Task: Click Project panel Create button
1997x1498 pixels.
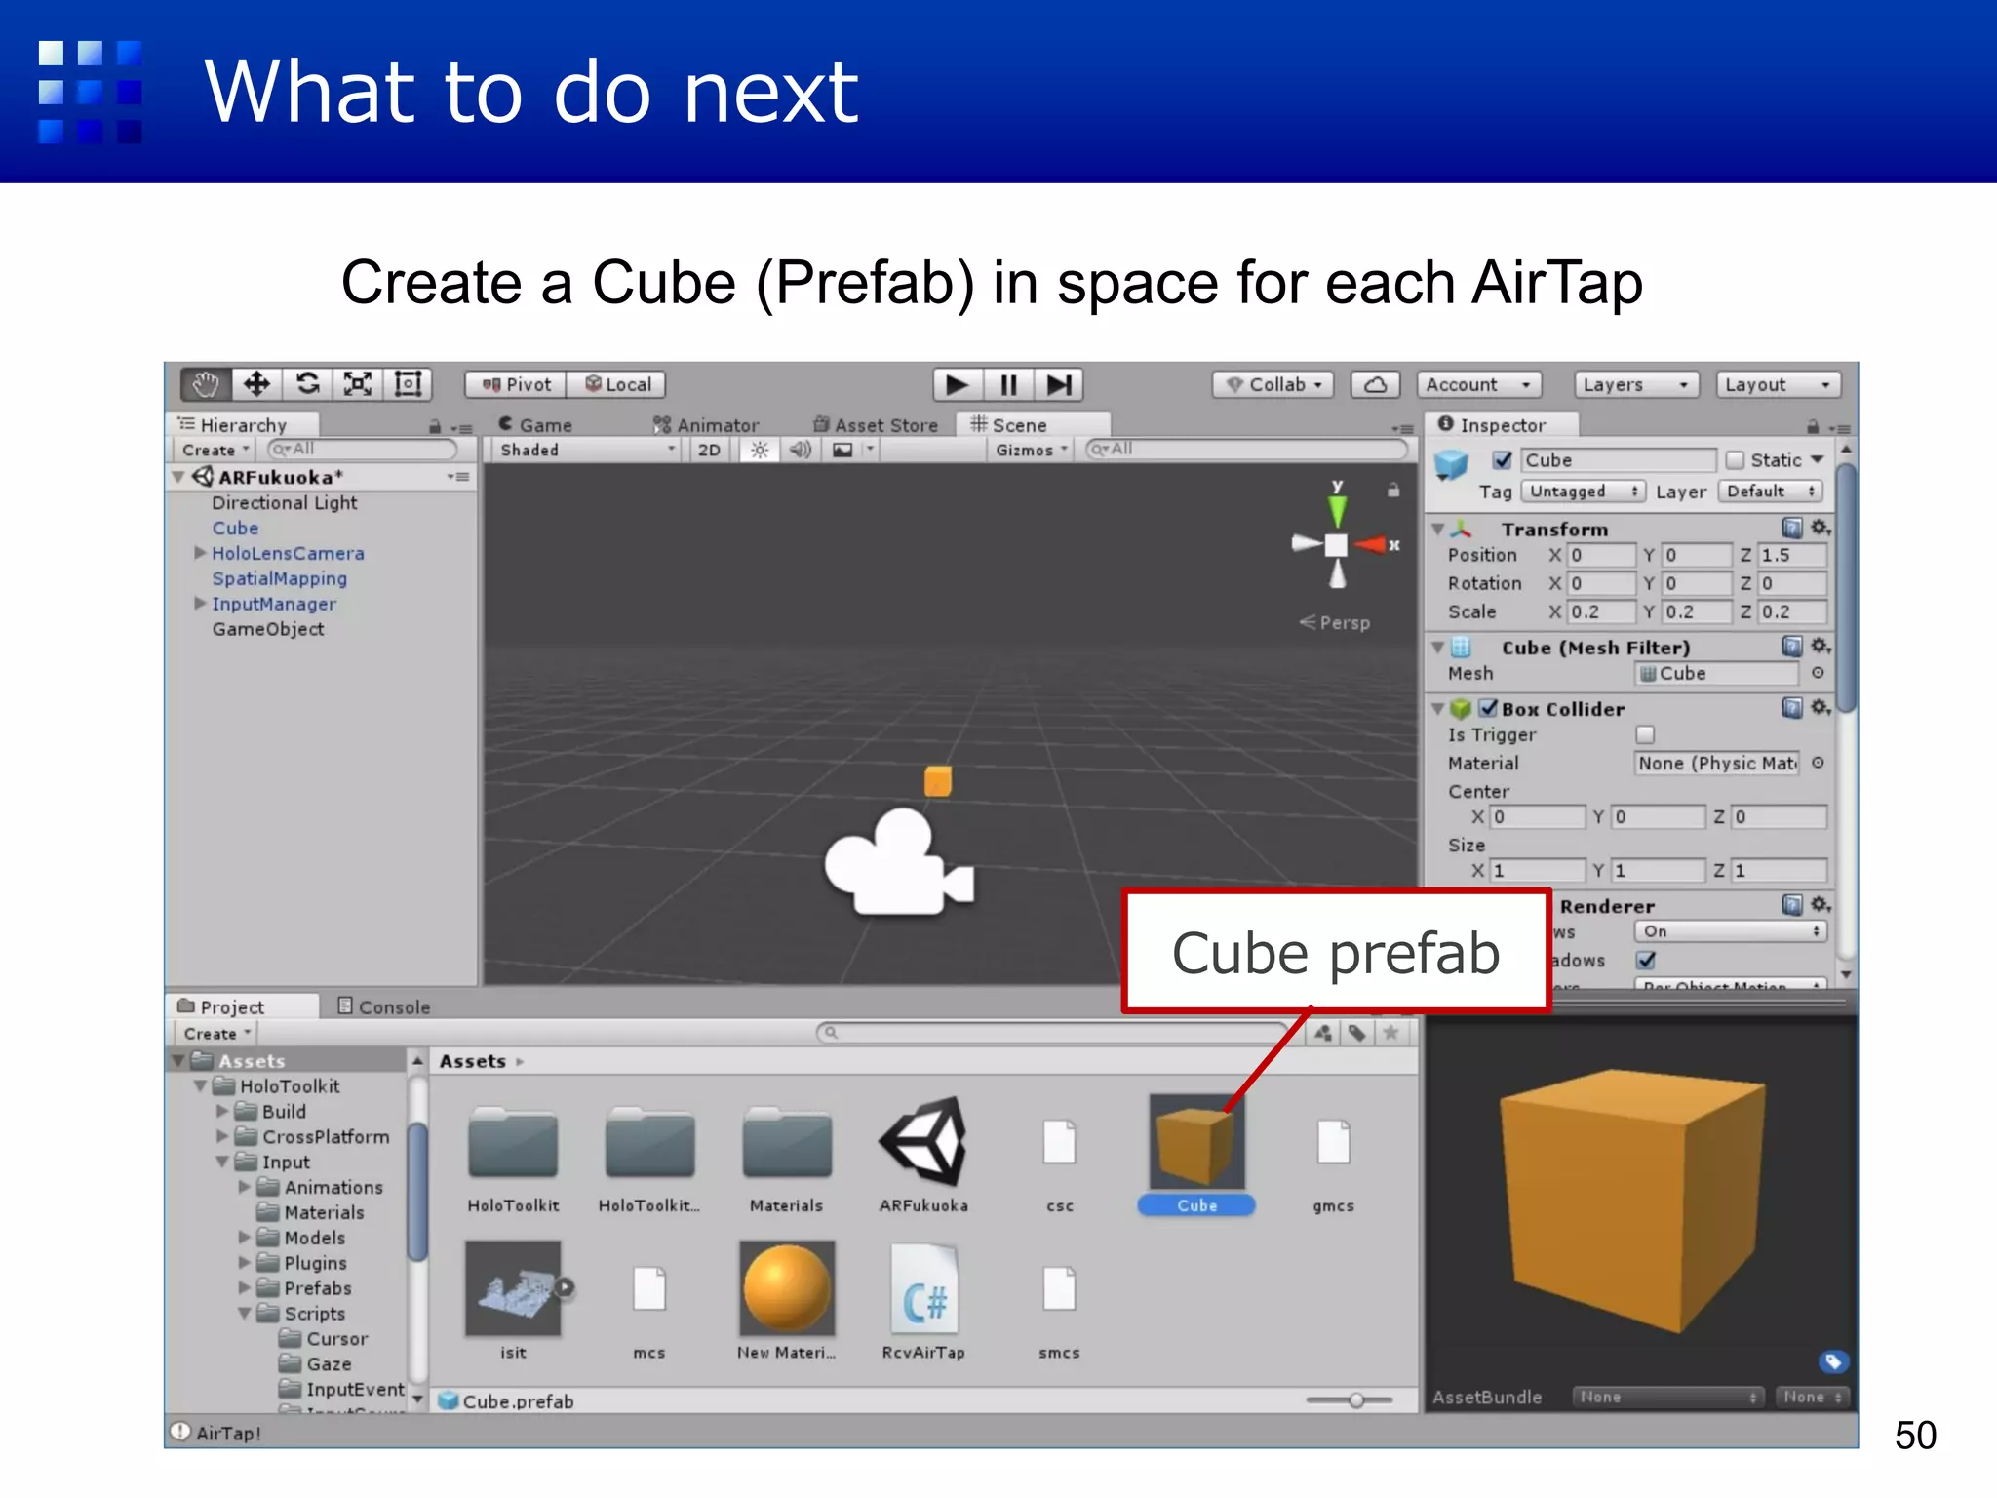Action: [217, 1033]
